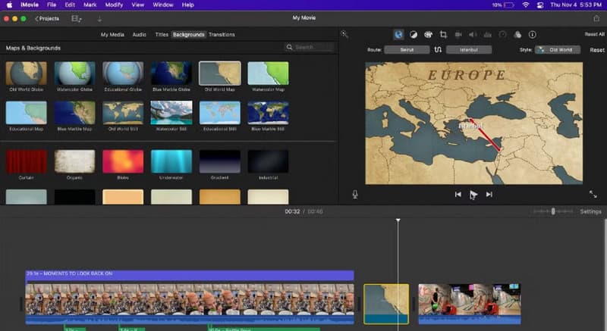The height and width of the screenshot is (331, 607).
Task: Select the Backgrounds tab
Action: coord(188,35)
